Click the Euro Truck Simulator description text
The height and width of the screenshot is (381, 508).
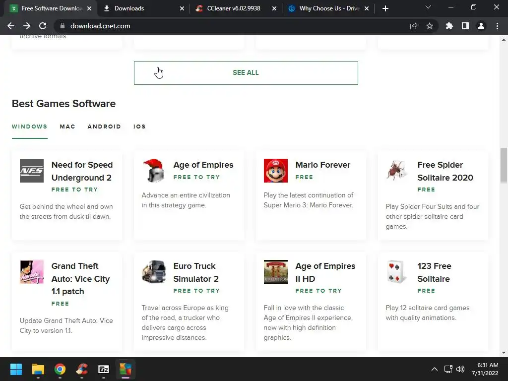185,322
